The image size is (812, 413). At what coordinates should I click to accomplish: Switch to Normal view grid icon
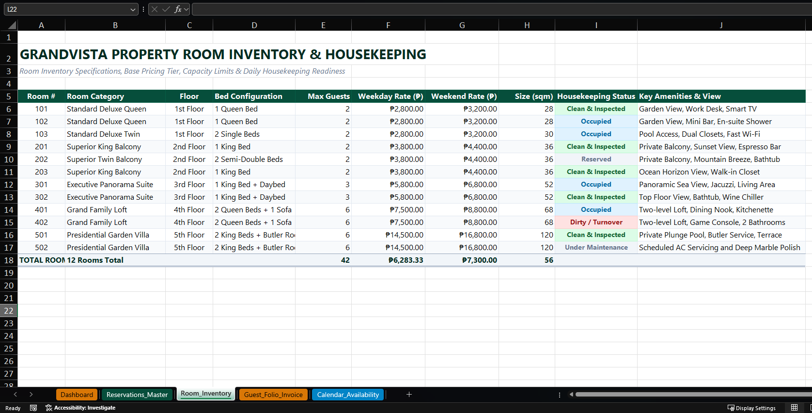coord(794,408)
